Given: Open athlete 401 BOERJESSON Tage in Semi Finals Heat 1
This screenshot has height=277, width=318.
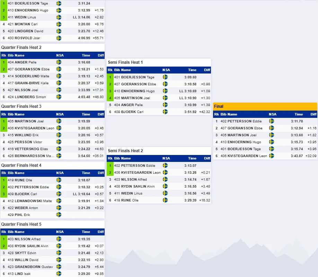Looking at the screenshot, I should pyautogui.click(x=134, y=77).
